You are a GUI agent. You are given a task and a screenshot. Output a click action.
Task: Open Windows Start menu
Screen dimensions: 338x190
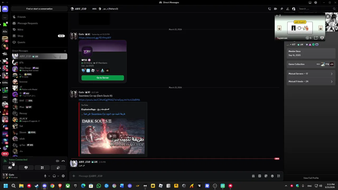click(6, 186)
